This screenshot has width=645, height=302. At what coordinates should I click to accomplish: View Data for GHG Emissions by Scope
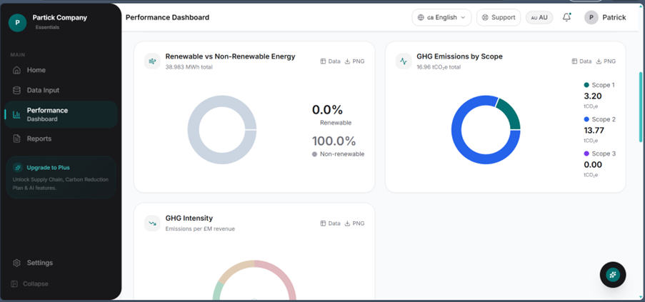(581, 61)
